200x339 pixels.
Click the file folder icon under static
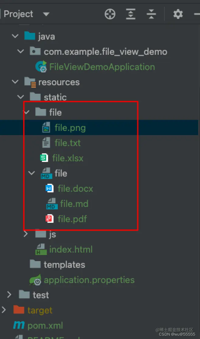tap(41, 112)
